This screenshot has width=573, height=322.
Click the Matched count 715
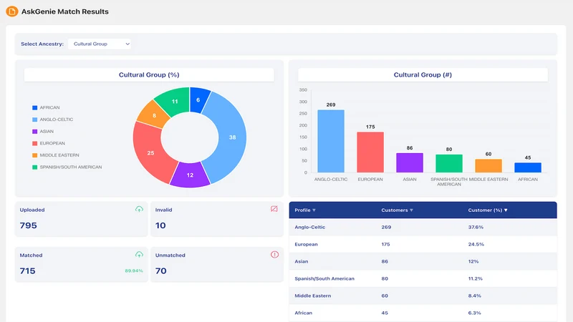[x=28, y=271]
